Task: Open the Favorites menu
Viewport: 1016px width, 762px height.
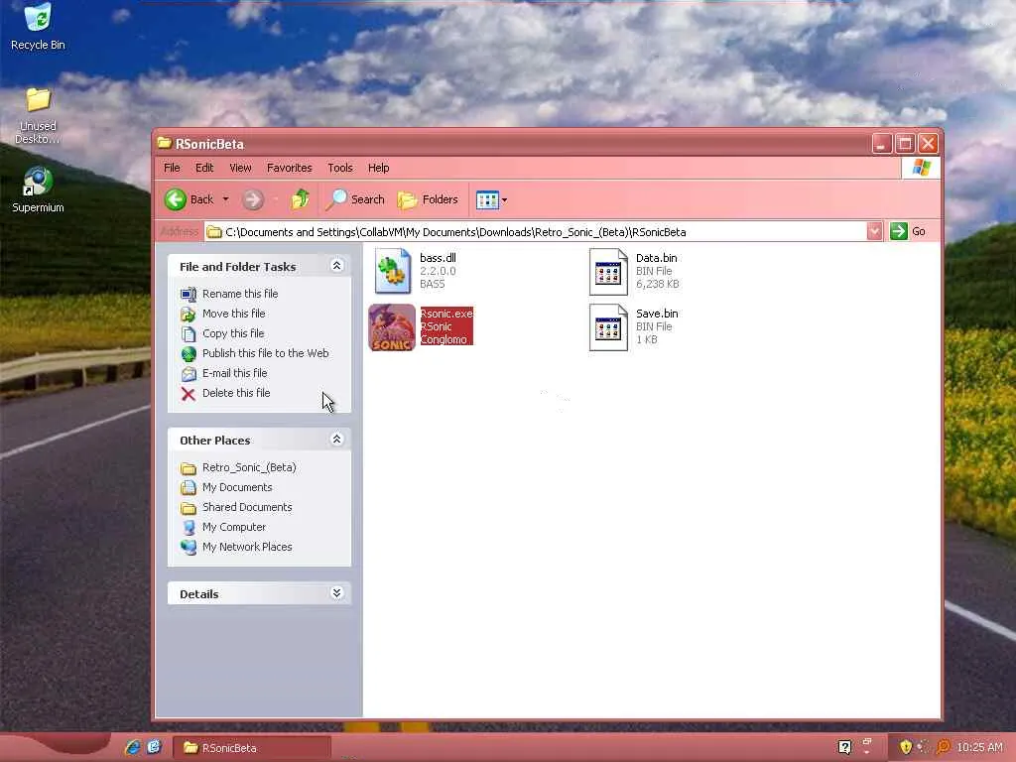Action: [289, 168]
